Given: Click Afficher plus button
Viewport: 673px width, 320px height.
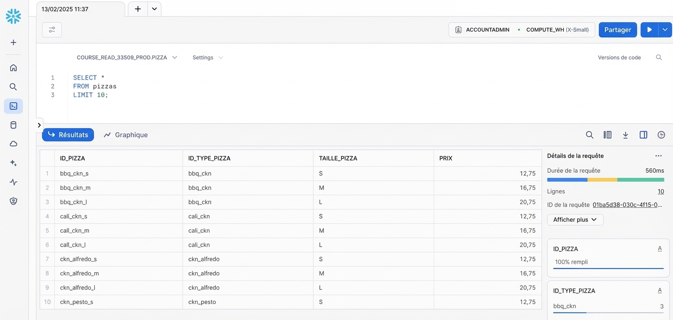Looking at the screenshot, I should [x=575, y=220].
